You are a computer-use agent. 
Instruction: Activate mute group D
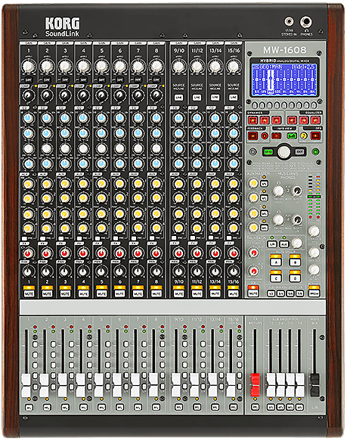(295, 278)
